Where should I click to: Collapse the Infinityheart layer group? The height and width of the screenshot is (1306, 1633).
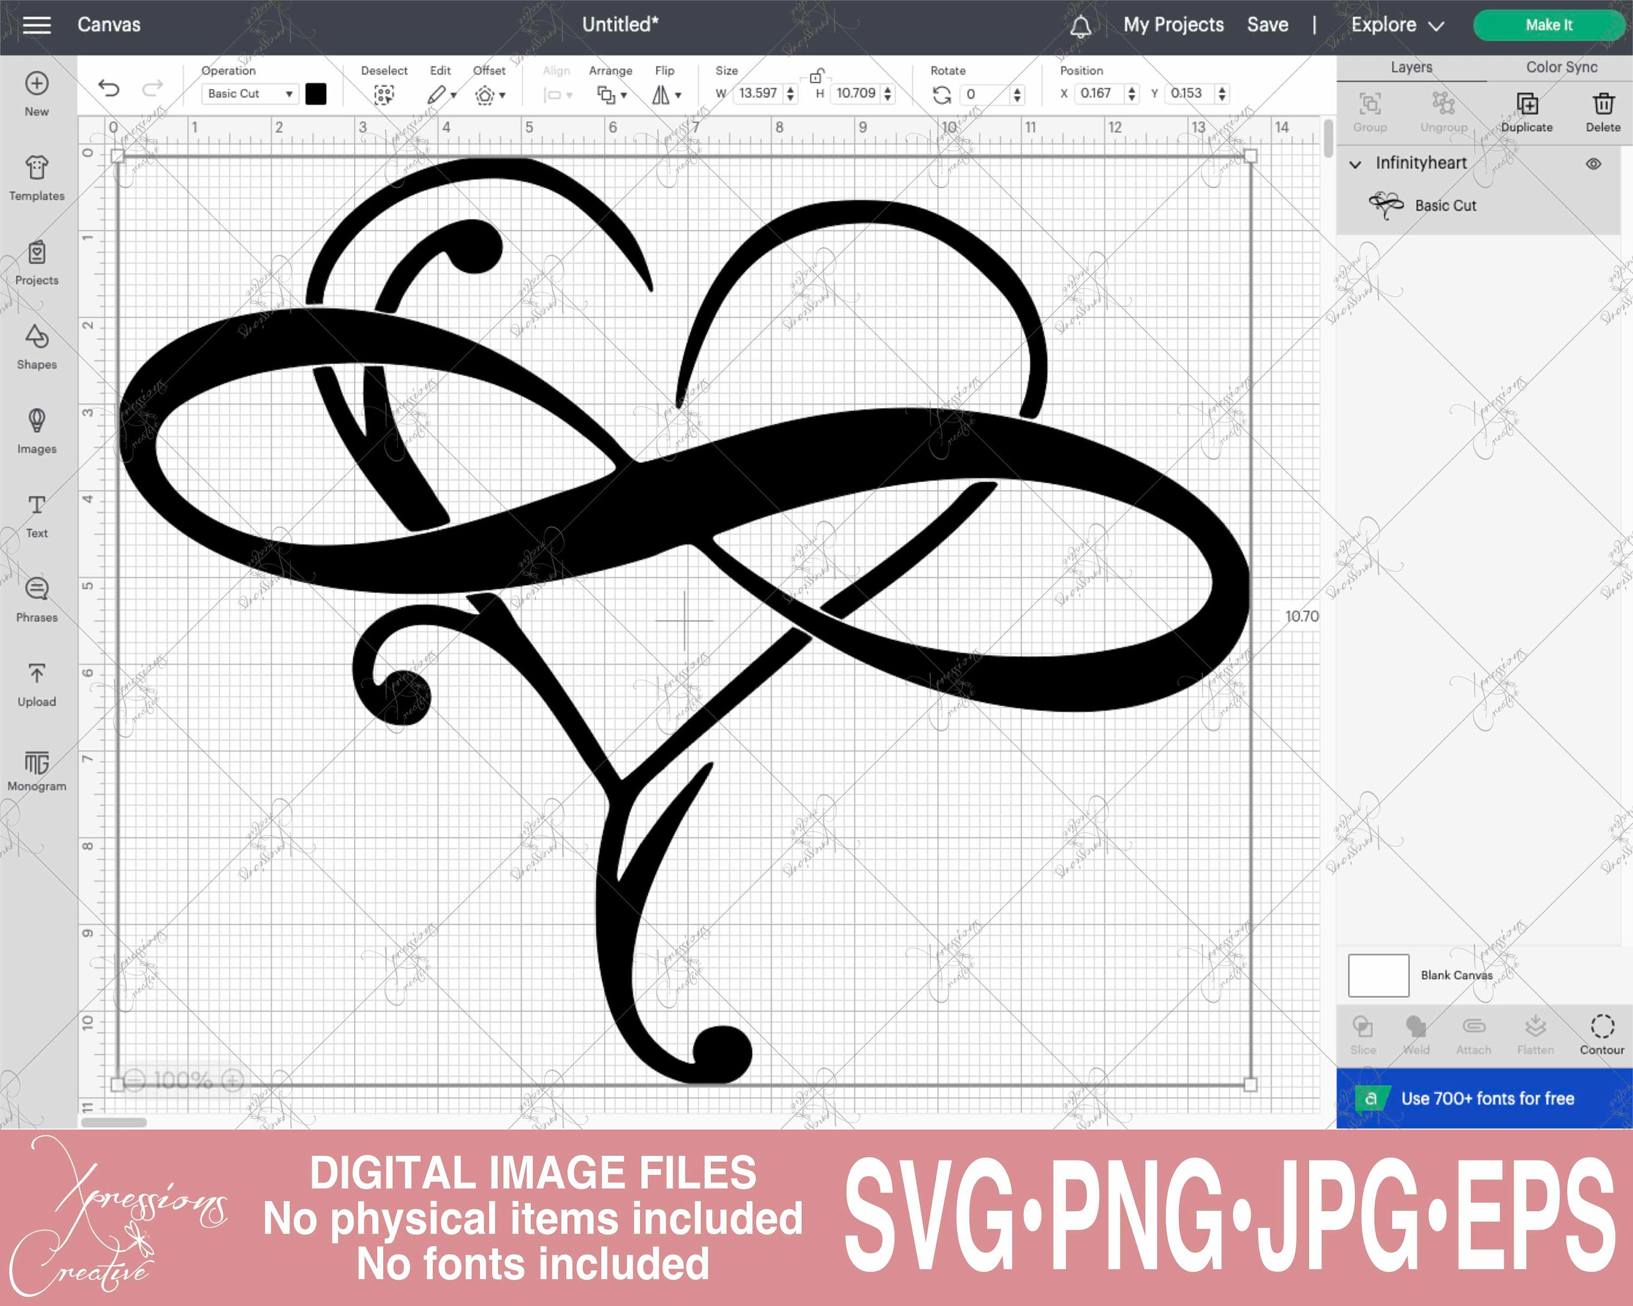(x=1356, y=164)
